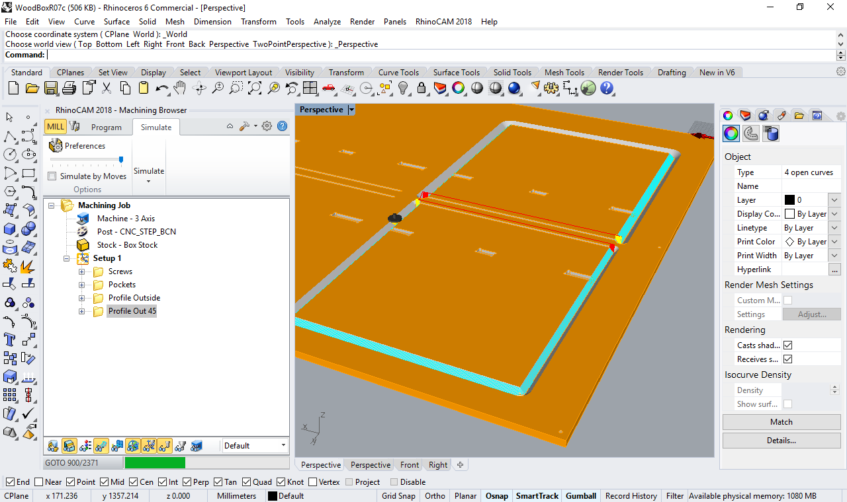847x502 pixels.
Task: Click the Copy to clipboard icon
Action: [125, 88]
